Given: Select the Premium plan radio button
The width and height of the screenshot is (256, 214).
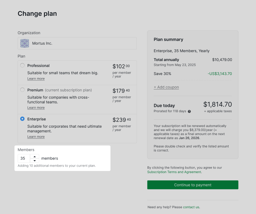Looking at the screenshot, I should pos(22,90).
